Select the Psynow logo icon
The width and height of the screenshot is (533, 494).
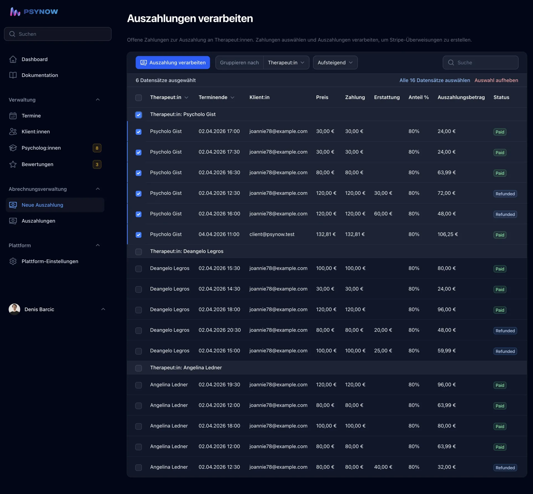point(15,11)
